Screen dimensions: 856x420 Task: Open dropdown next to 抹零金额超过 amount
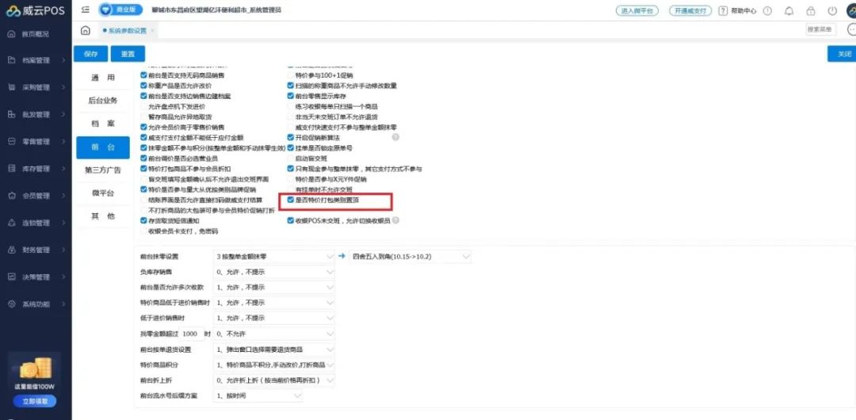pos(273,333)
